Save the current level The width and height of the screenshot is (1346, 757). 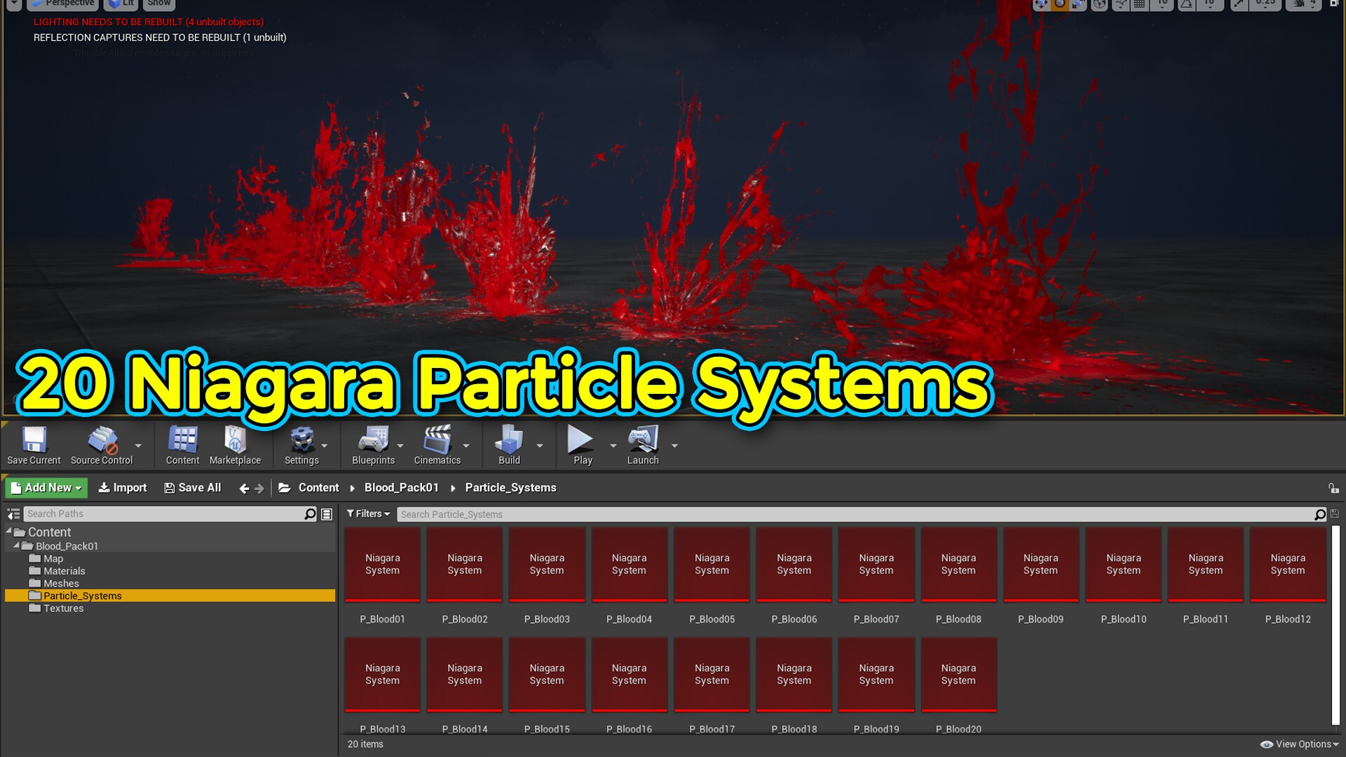click(33, 445)
